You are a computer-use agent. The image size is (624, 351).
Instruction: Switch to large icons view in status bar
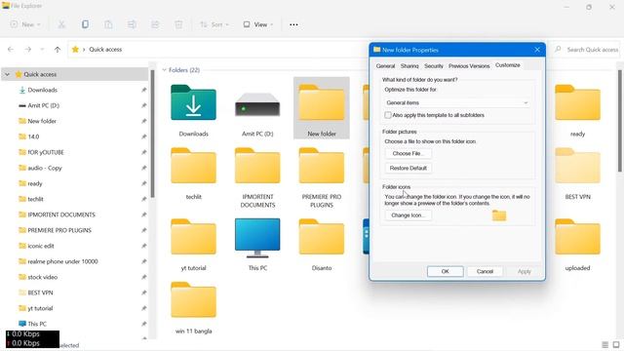616,344
